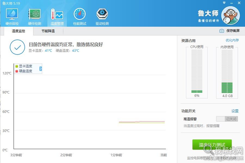Viewport: 245px width, 163px height.
Task: Toggle the 高温报警 switch
Action: coord(227,119)
